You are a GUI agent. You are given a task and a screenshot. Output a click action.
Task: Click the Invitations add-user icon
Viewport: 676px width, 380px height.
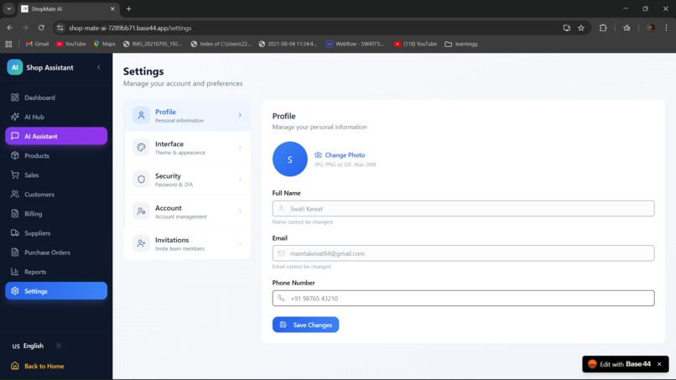tap(141, 243)
